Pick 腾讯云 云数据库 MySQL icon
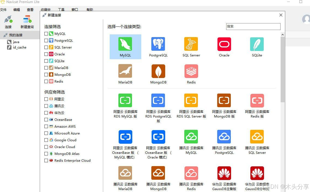Image resolution: width=310 pixels, height=192 pixels. coord(191,137)
